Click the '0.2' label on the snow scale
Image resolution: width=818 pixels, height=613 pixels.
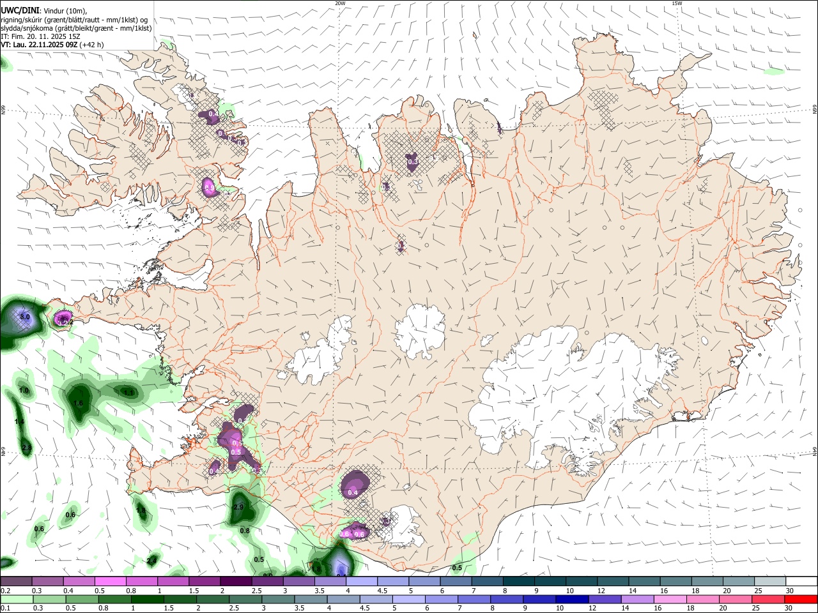pyautogui.click(x=5, y=591)
